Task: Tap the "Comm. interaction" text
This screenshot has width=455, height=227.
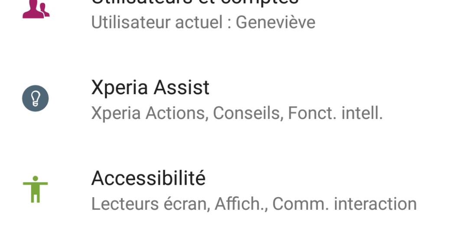Action: 344,204
